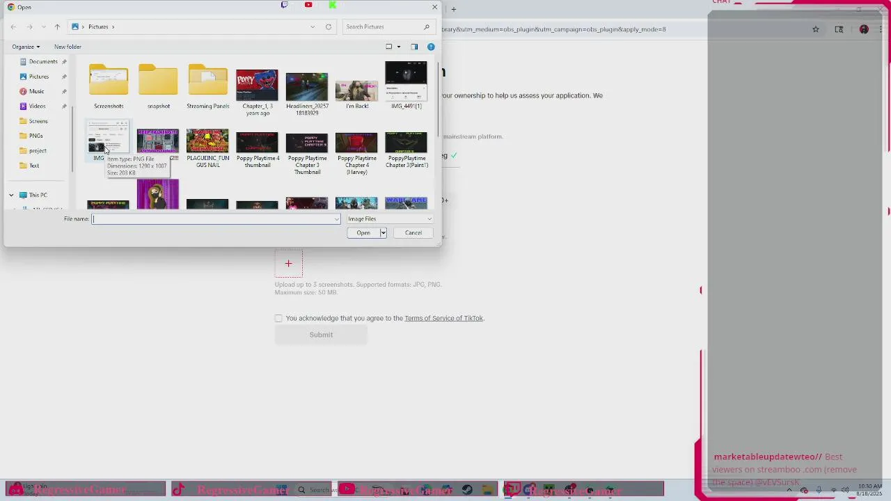Screen dimensions: 891x501
Task: Cancel the file Open dialog
Action: click(x=413, y=233)
